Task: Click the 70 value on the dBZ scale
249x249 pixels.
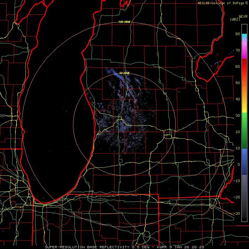Action: pos(238,50)
